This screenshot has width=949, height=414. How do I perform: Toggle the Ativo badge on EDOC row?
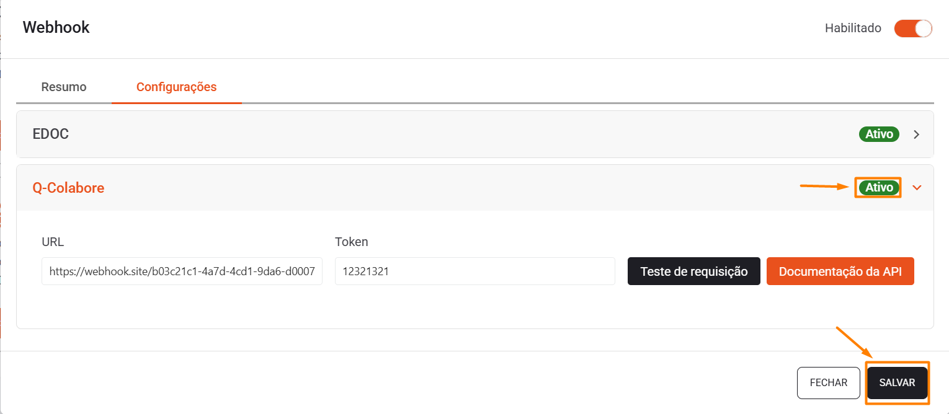[x=879, y=134]
